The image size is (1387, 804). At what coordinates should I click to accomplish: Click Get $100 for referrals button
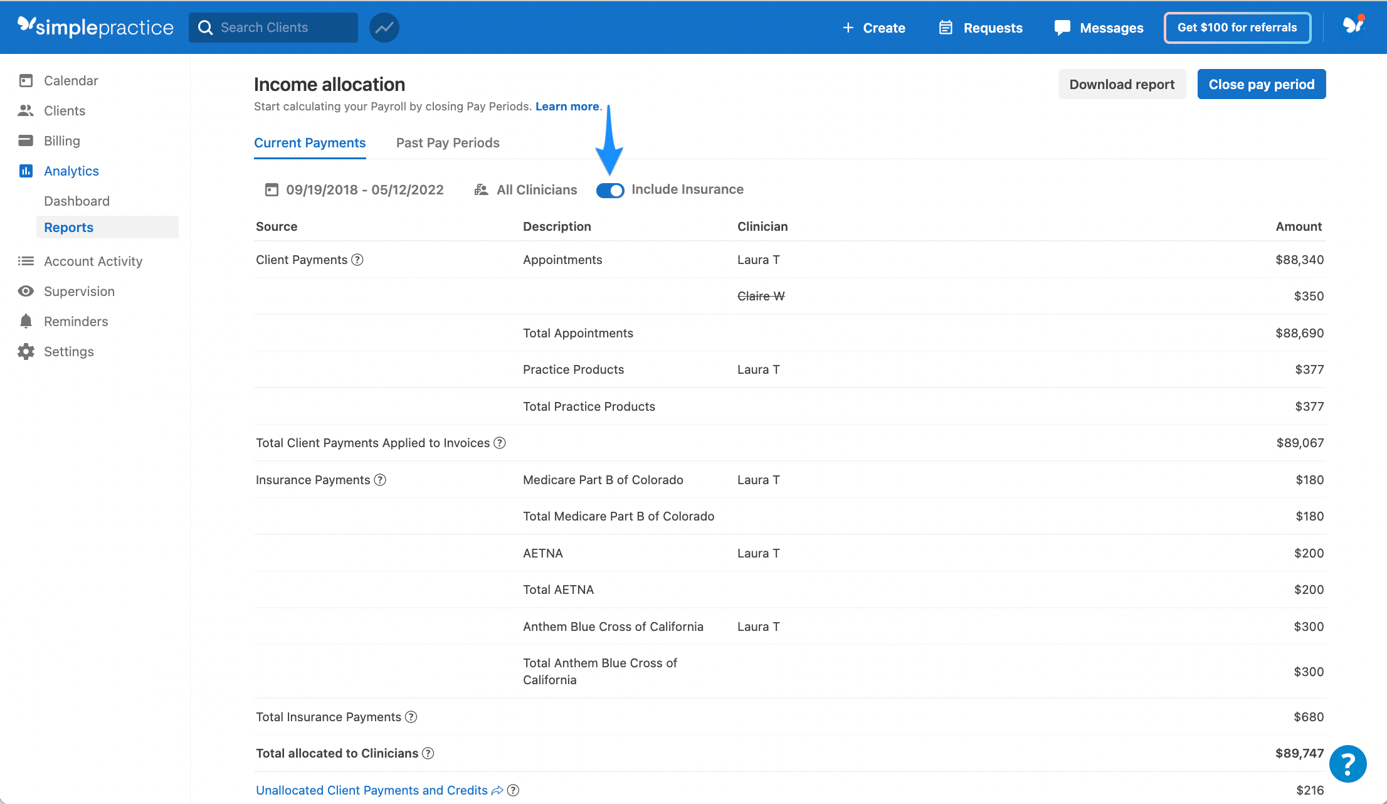[x=1237, y=28]
